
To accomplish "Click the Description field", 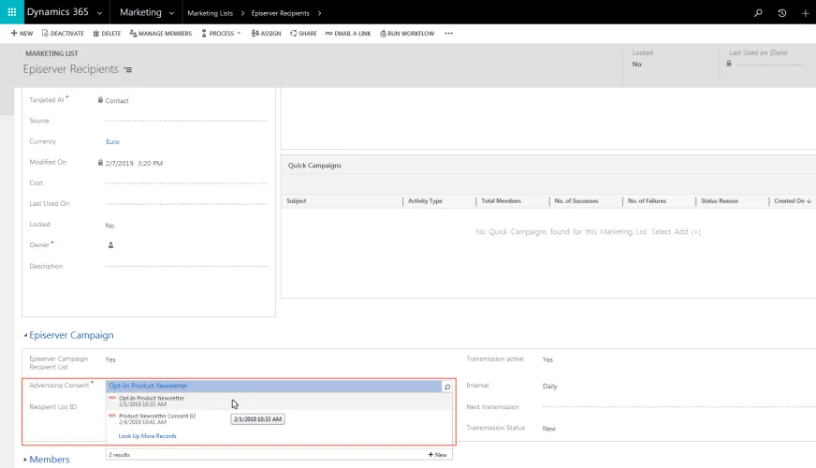I will coord(186,266).
